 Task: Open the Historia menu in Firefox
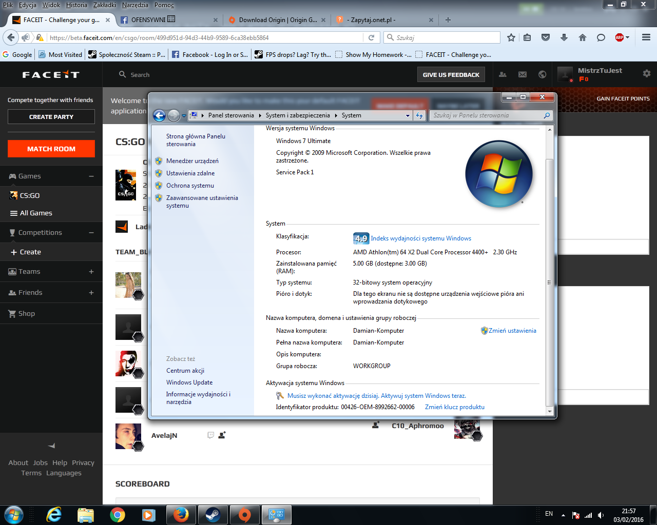76,5
